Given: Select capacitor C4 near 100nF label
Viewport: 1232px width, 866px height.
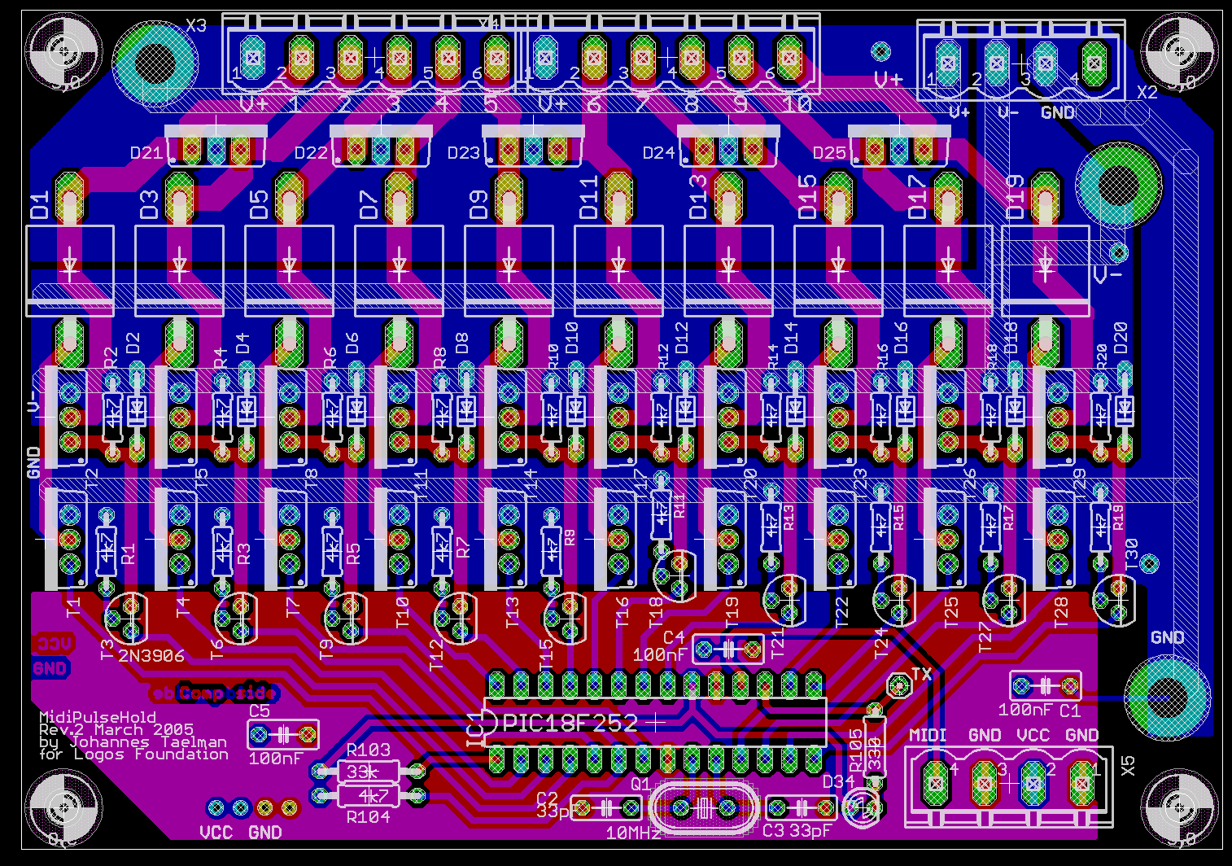Looking at the screenshot, I should [728, 649].
